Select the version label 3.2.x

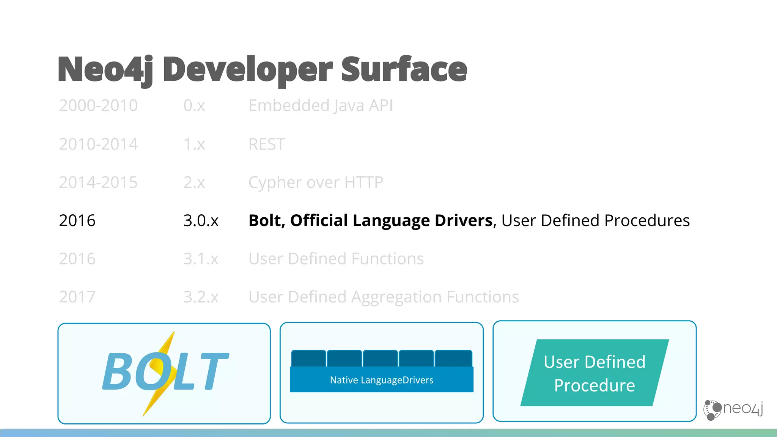pyautogui.click(x=201, y=297)
